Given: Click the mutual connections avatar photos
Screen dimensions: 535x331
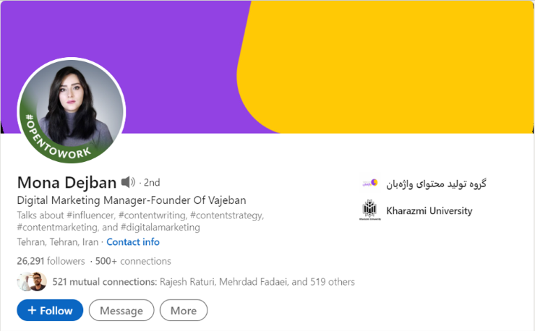Looking at the screenshot, I should (32, 282).
